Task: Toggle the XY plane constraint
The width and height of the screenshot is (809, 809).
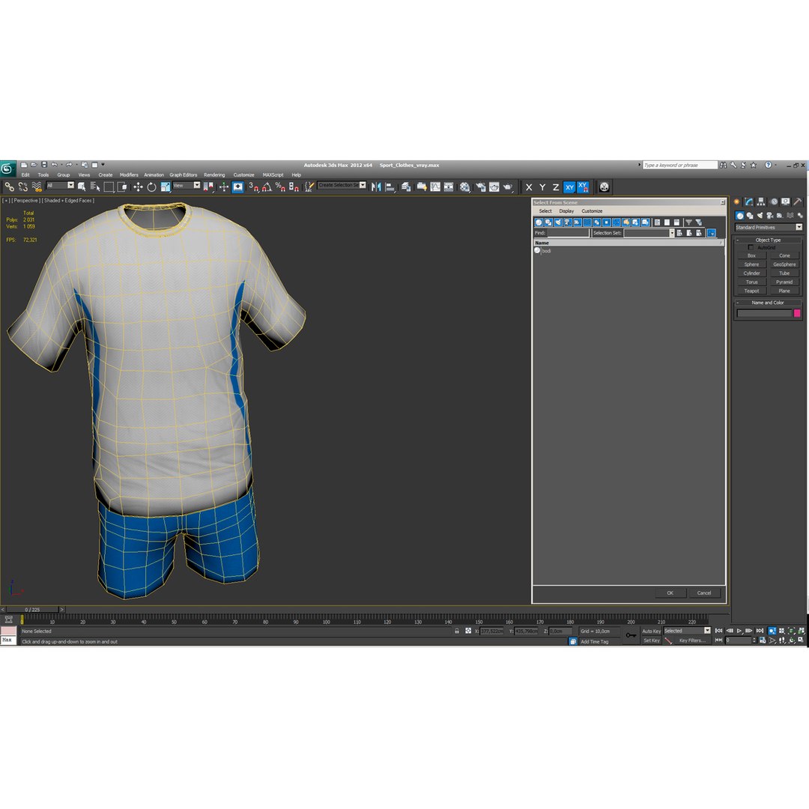Action: 569,187
